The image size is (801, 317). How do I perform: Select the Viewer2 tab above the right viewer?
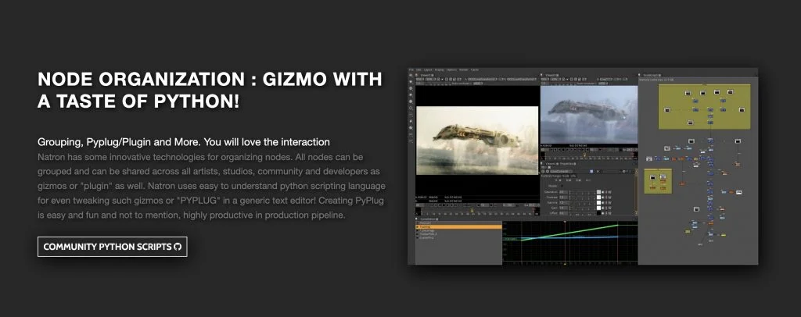pos(551,76)
